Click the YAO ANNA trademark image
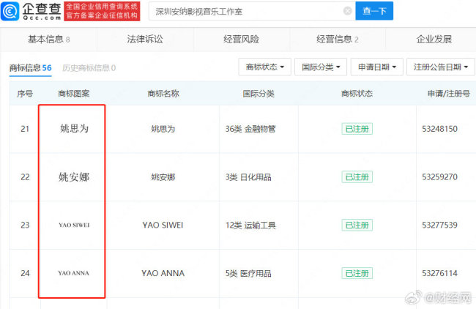Viewport: 476px width, 309px height. click(74, 273)
